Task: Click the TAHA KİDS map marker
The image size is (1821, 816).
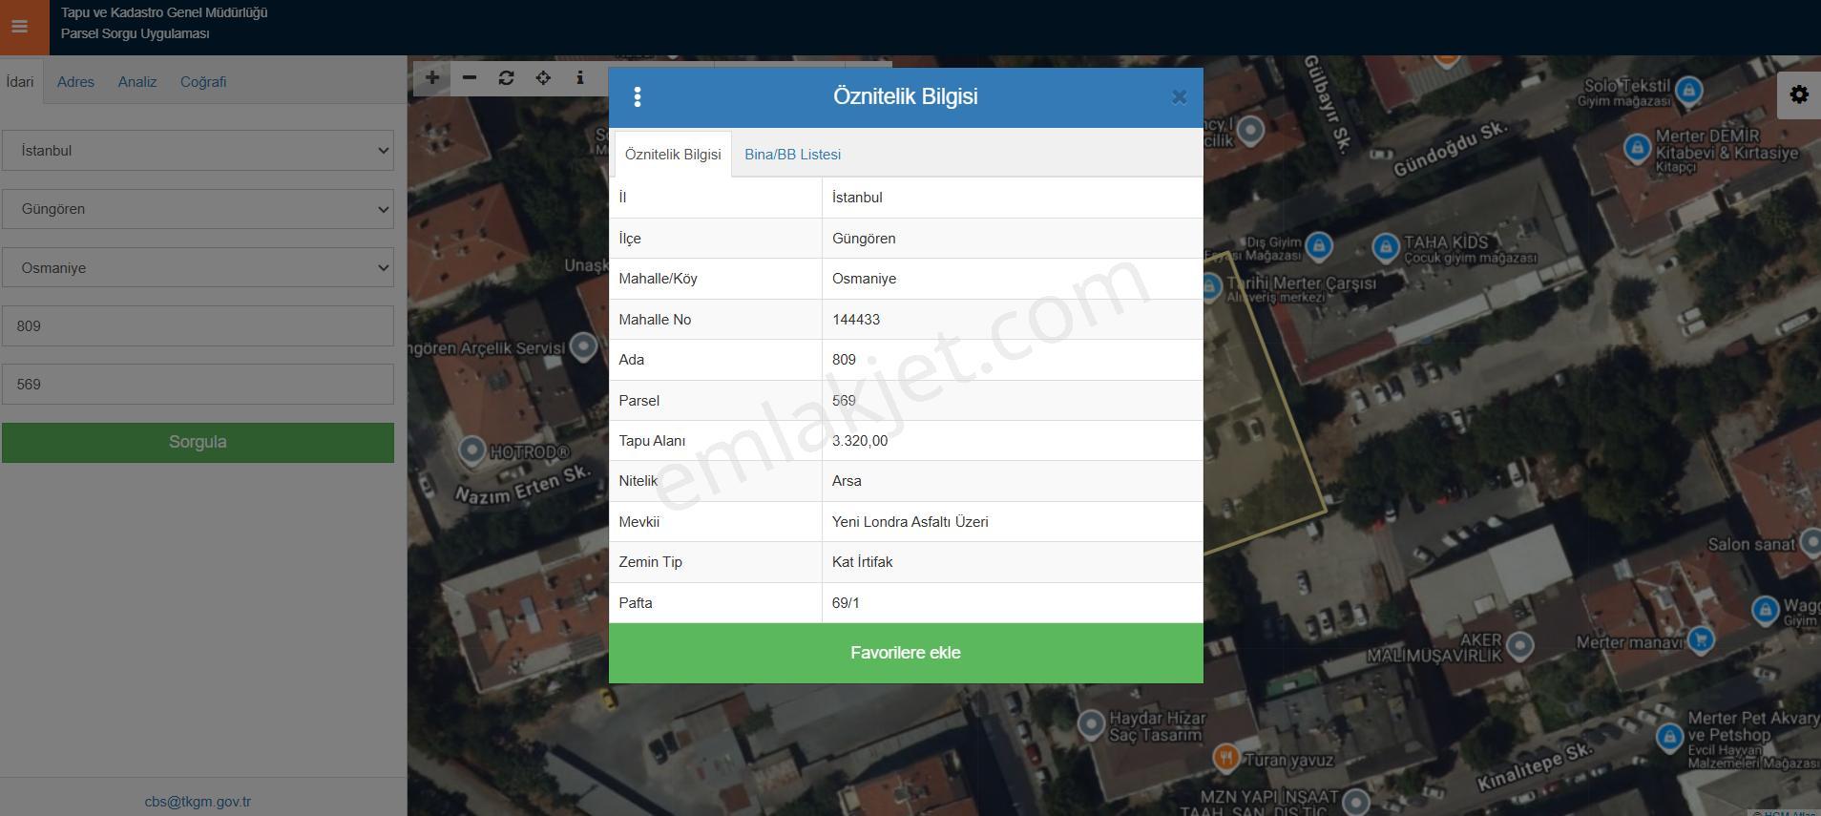Action: 1385,247
